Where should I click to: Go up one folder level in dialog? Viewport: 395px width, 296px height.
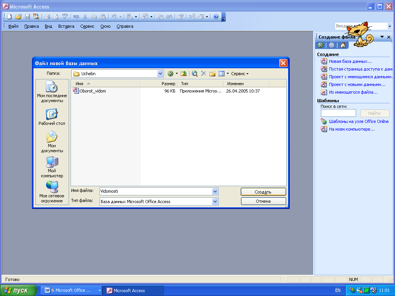click(184, 74)
